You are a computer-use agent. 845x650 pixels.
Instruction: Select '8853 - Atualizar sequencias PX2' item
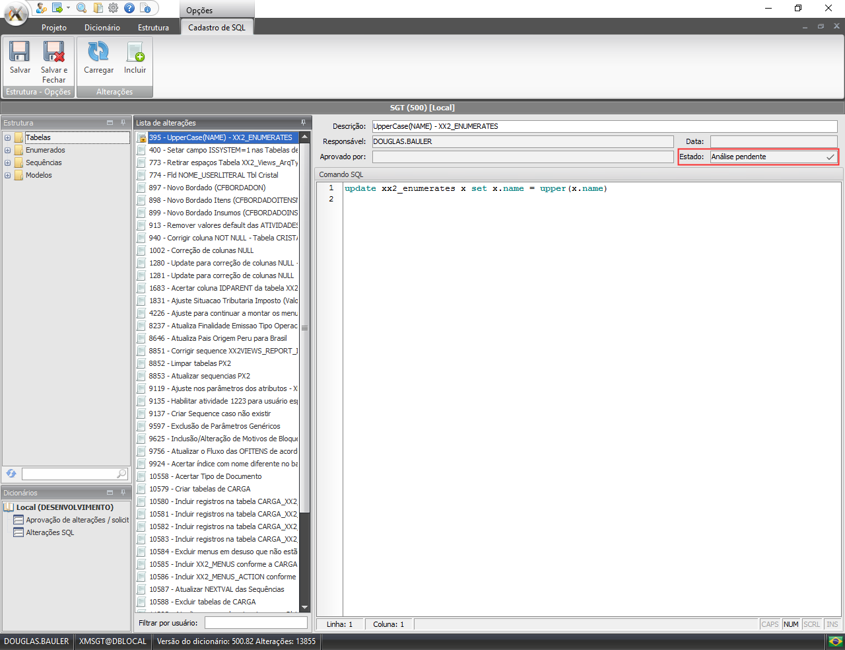[x=217, y=376]
